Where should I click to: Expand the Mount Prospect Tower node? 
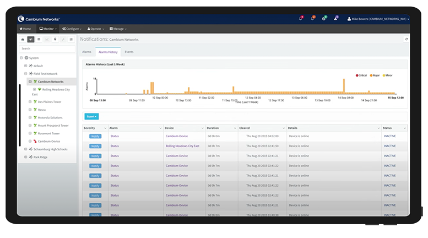30,126
